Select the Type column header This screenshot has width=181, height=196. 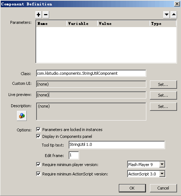click(x=163, y=23)
